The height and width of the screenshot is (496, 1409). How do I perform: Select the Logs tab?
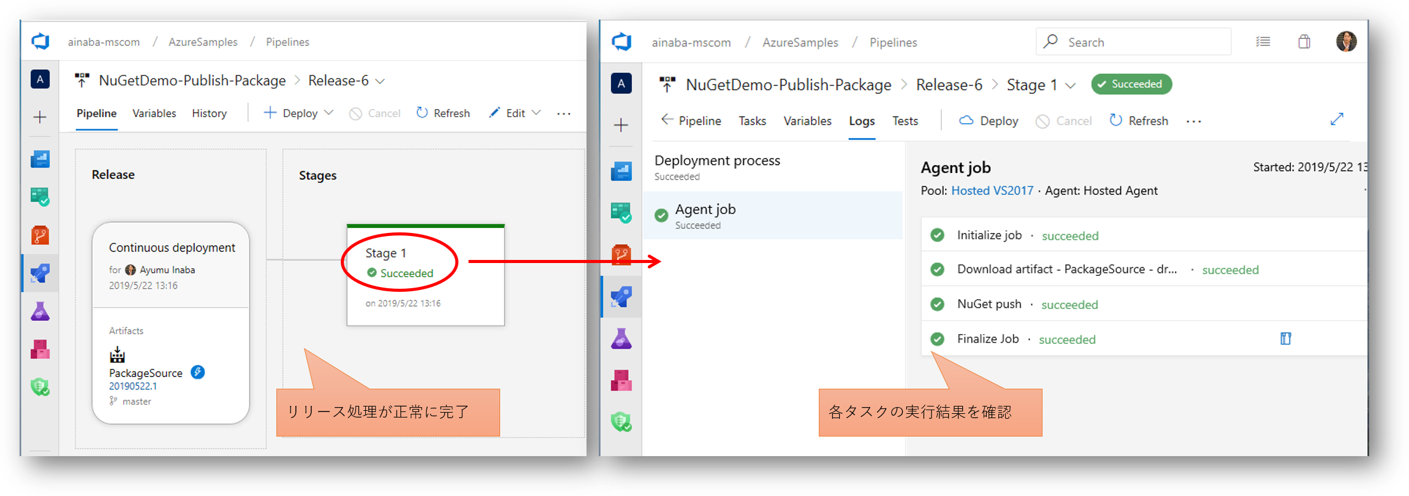[x=862, y=121]
